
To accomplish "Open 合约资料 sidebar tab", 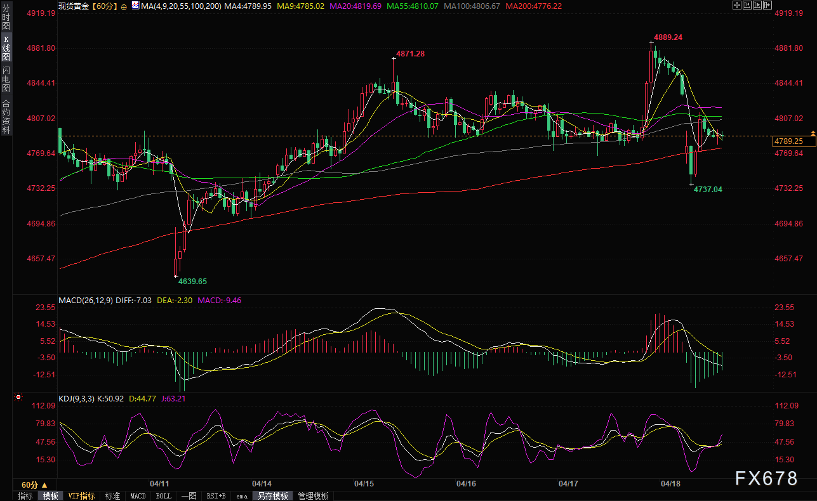I will pos(6,117).
